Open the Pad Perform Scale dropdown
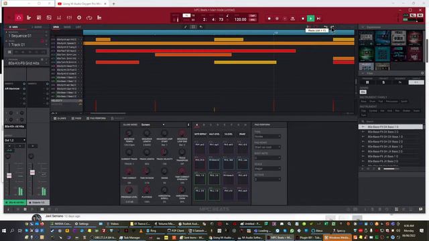Image resolution: width=429 pixels, height=241 pixels. 267,169
